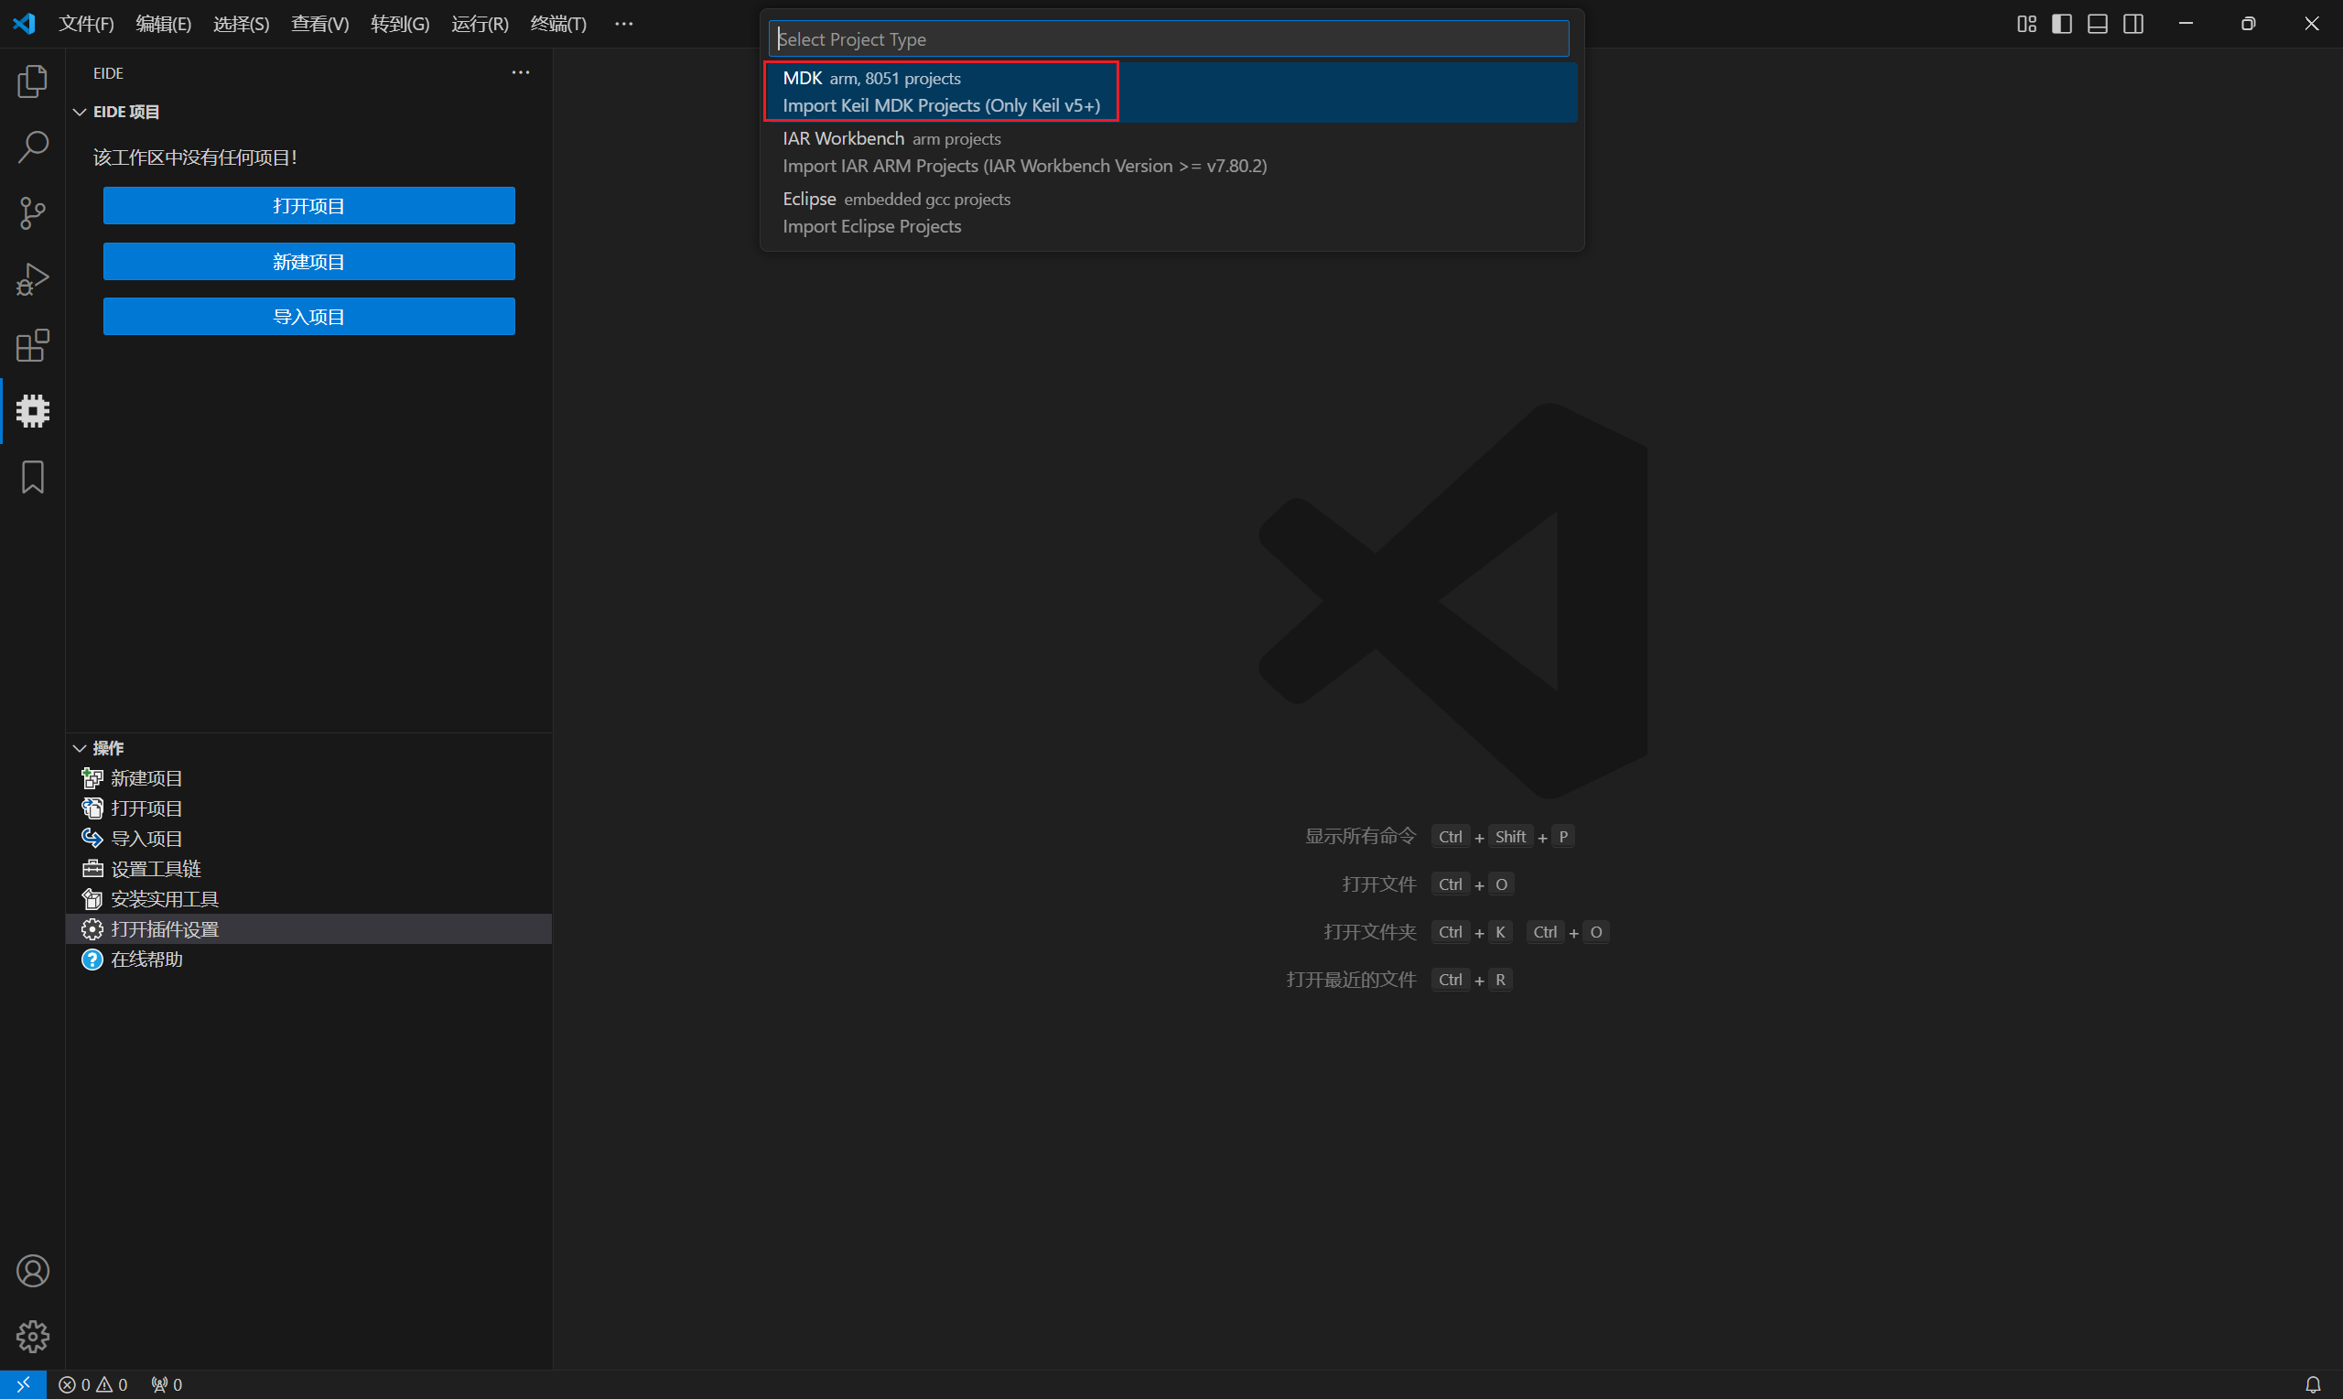The height and width of the screenshot is (1399, 2343).
Task: Open the Manage gear icon
Action: click(32, 1336)
